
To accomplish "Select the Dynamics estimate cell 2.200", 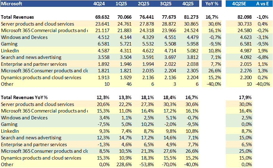I will click(246, 78).
